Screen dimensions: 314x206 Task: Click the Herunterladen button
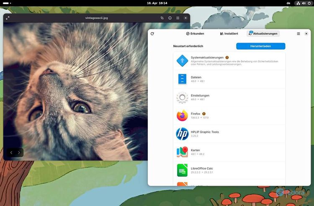(260, 46)
